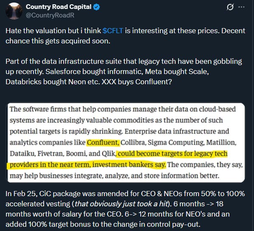Image resolution: width=254 pixels, height=231 pixels.
Task: Open Country Road Capital's profile avatar
Action: tap(14, 11)
